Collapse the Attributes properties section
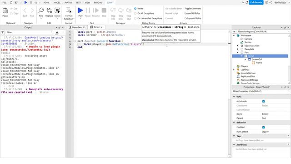Image resolution: width=291 pixels, height=164 pixels. [234, 144]
